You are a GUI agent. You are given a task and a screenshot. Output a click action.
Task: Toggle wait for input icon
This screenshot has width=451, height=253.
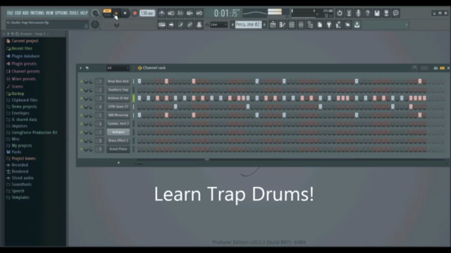pos(171,13)
